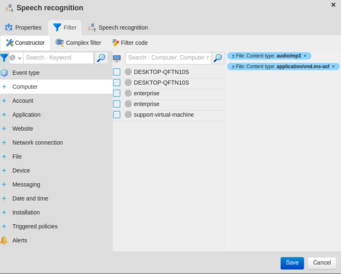Click the Event type cube icon
The width and height of the screenshot is (341, 274).
pos(4,73)
